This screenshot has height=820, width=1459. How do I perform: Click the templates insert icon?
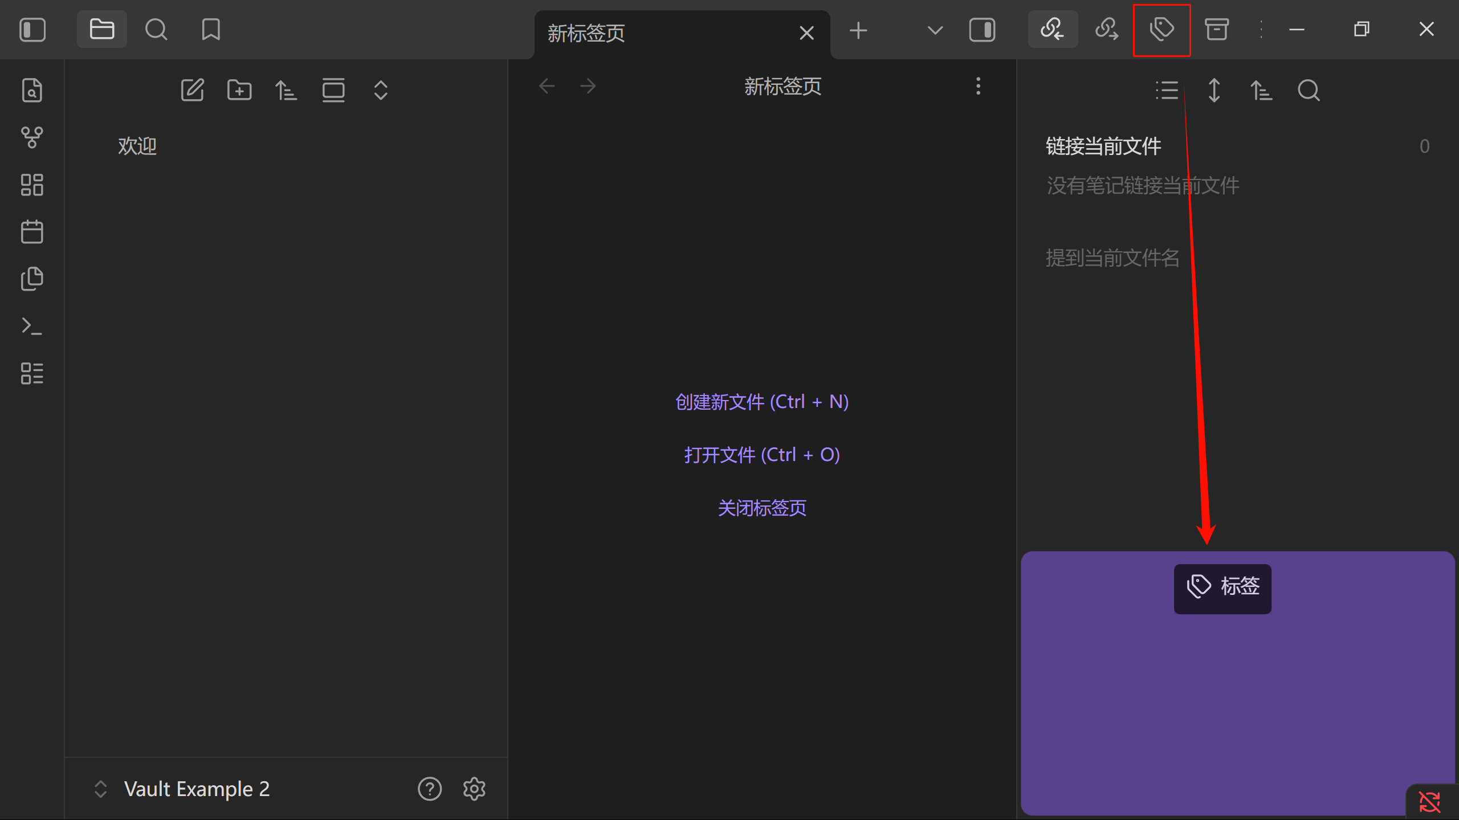[x=32, y=279]
